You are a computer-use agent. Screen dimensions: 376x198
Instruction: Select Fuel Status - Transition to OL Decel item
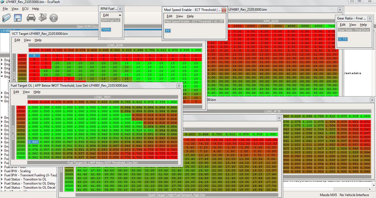click(30, 188)
